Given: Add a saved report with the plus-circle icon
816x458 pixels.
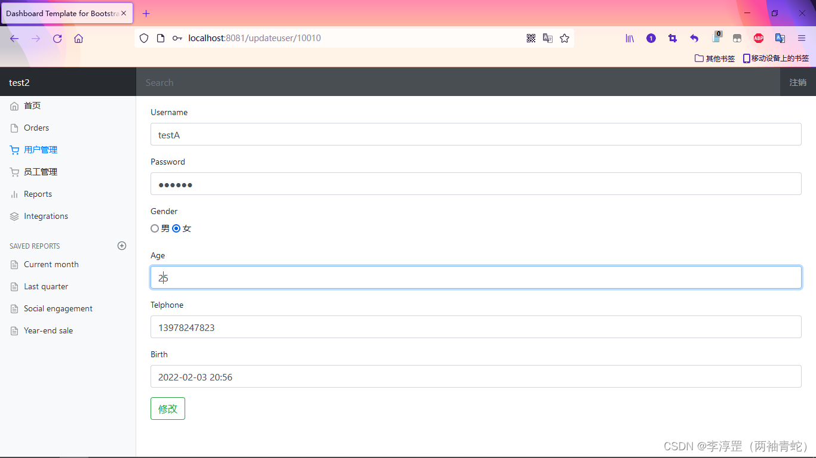Looking at the screenshot, I should coord(122,246).
